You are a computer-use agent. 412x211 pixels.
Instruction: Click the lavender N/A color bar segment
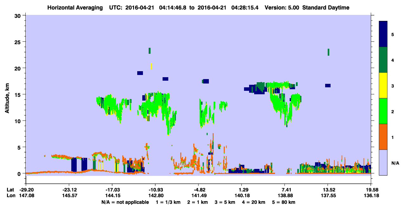pyautogui.click(x=383, y=162)
